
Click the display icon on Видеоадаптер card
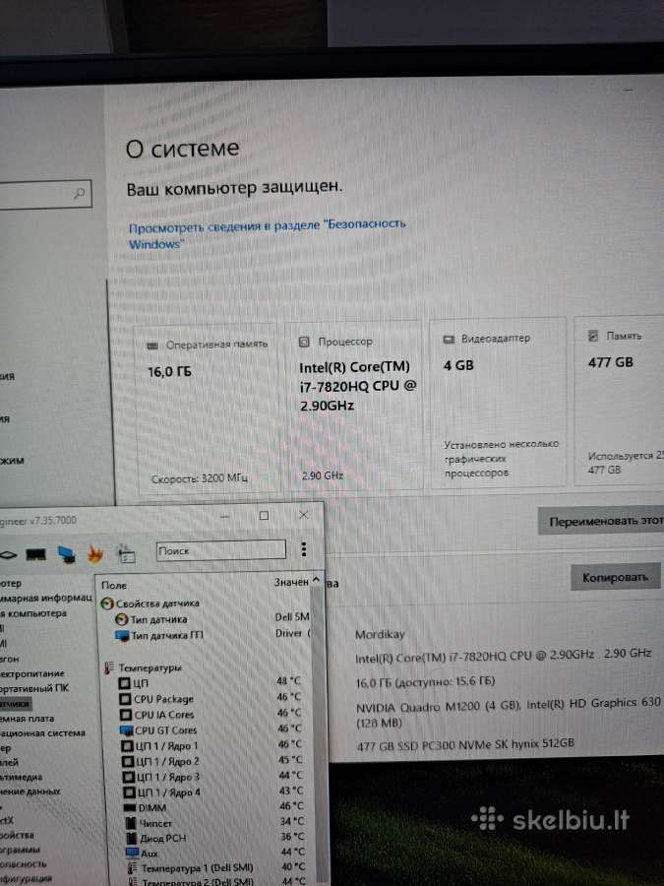(449, 339)
